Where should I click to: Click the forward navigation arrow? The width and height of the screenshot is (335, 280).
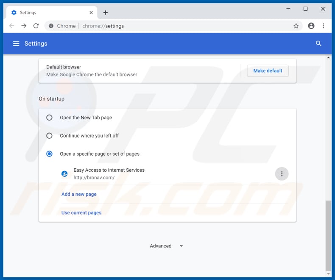pyautogui.click(x=24, y=26)
